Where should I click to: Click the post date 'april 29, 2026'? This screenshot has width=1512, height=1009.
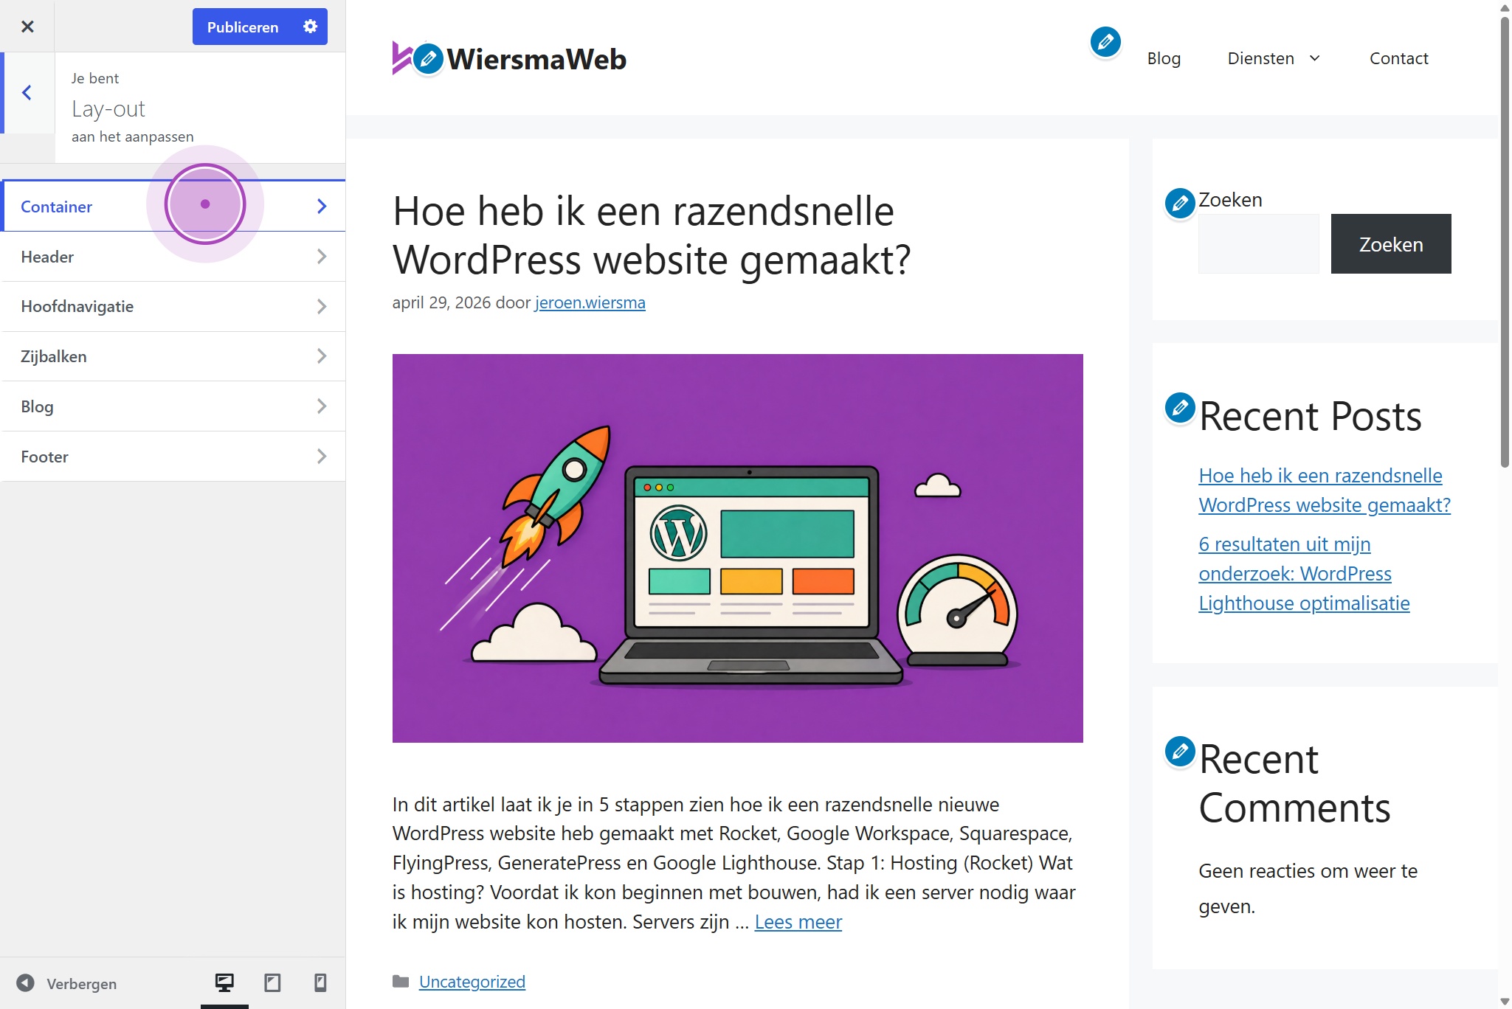point(441,302)
